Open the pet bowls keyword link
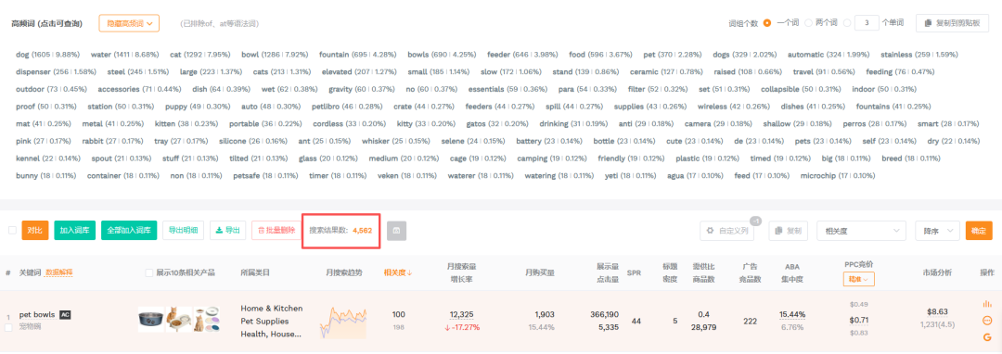The height and width of the screenshot is (354, 1002). pyautogui.click(x=38, y=314)
